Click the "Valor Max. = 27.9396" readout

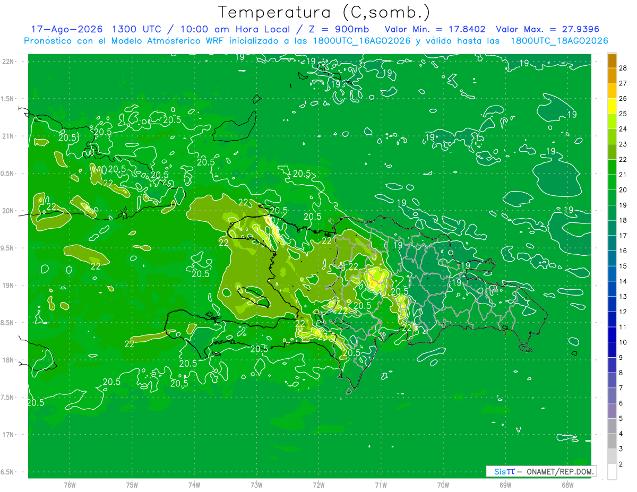click(548, 29)
